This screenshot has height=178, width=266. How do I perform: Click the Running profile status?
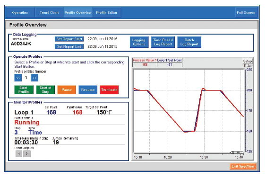pos(27,123)
